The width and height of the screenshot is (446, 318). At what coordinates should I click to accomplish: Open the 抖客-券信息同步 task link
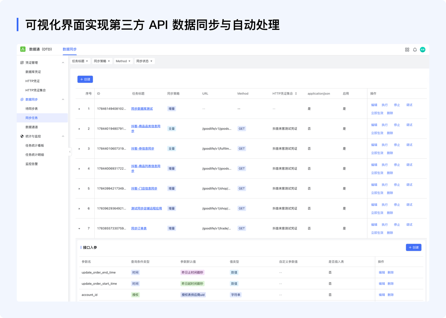[143, 149]
